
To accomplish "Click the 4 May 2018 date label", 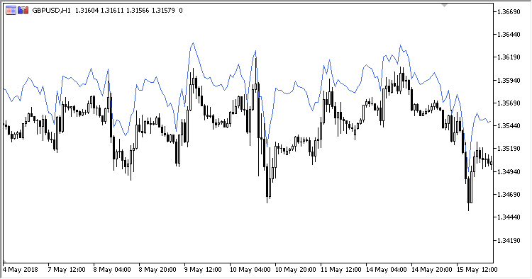I will coord(21,270).
